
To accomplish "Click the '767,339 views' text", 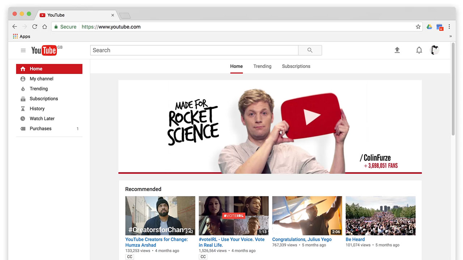I will coord(285,245).
